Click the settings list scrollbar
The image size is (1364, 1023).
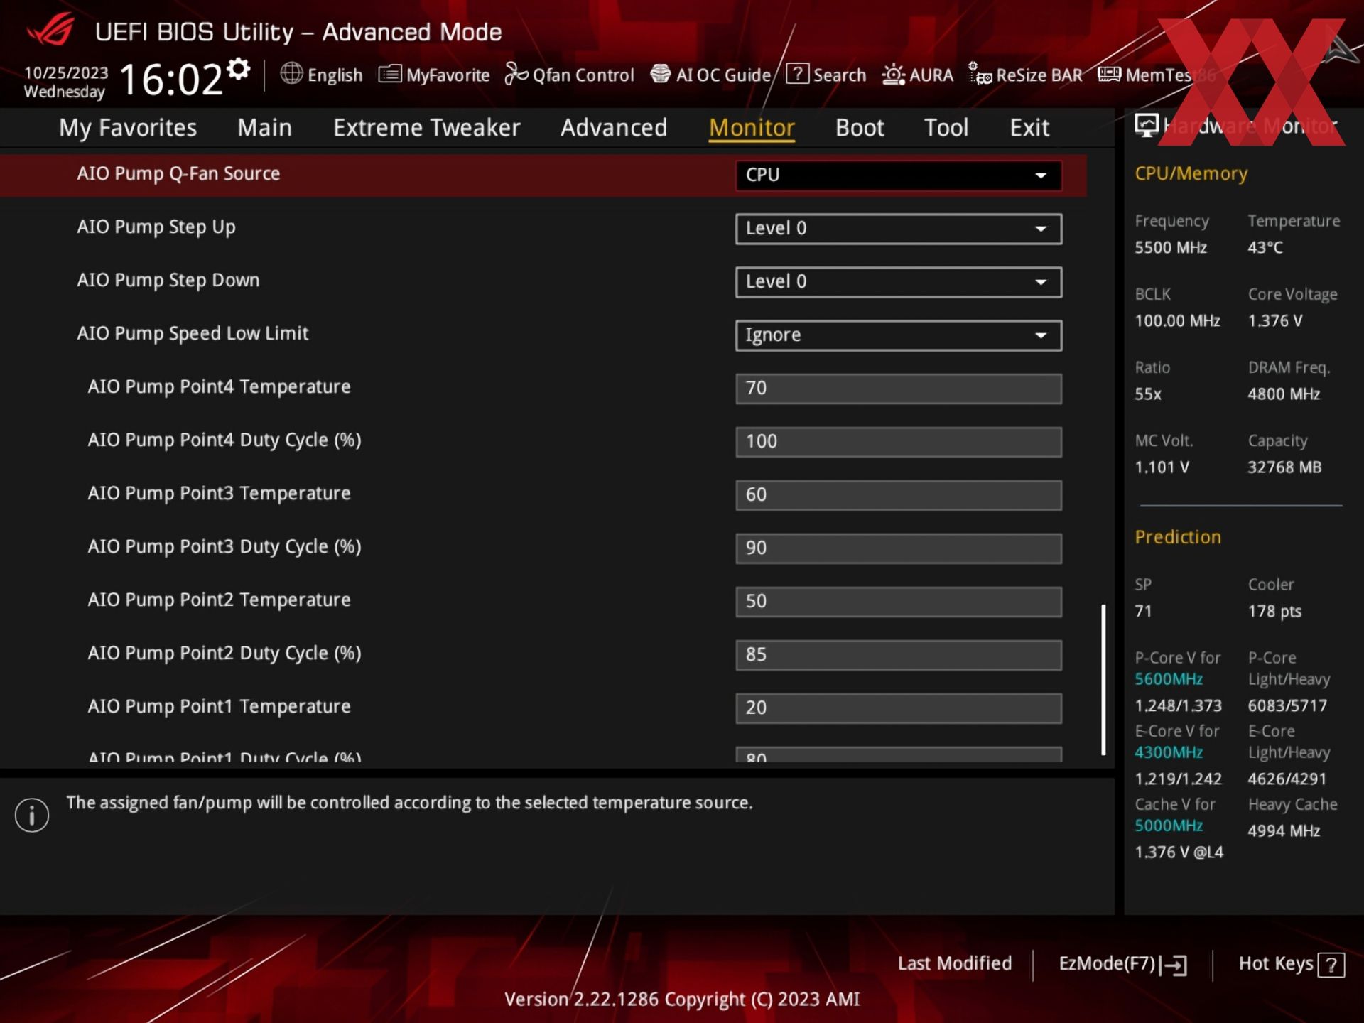(1103, 680)
